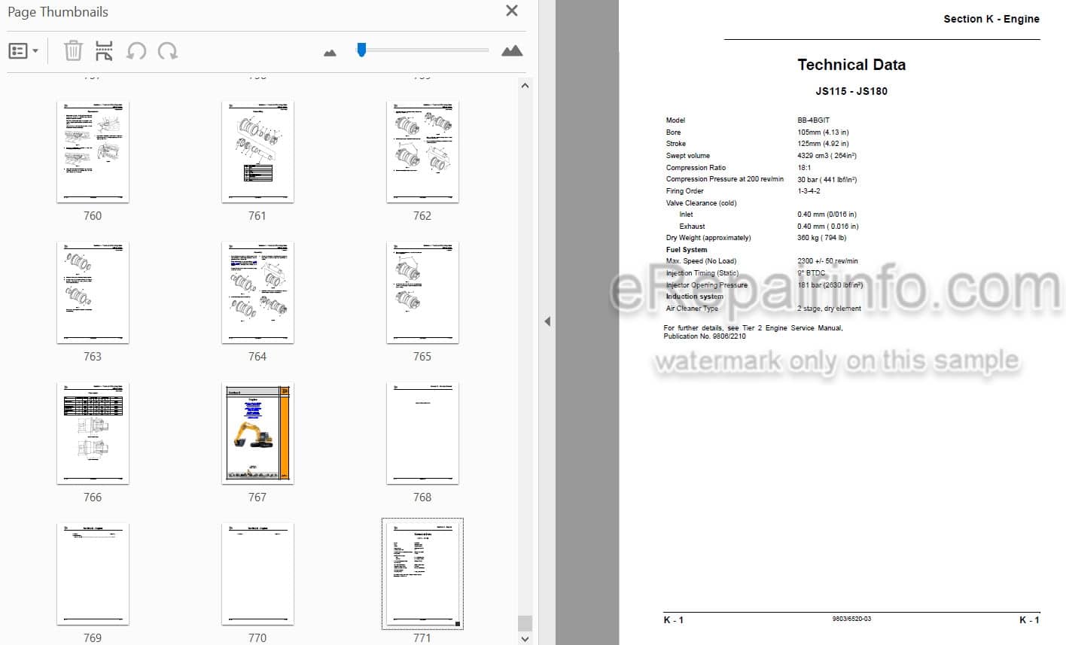Click the thumbnail panel scrollbar handle

pyautogui.click(x=525, y=623)
